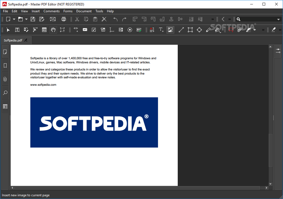Activate the Edit Image tool
The height and width of the screenshot is (199, 283).
click(x=26, y=30)
